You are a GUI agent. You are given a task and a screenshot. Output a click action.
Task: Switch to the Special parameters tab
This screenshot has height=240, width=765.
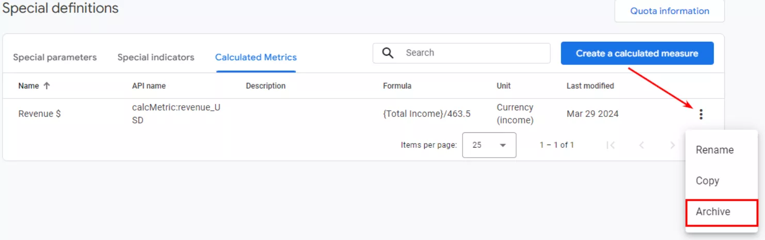55,57
